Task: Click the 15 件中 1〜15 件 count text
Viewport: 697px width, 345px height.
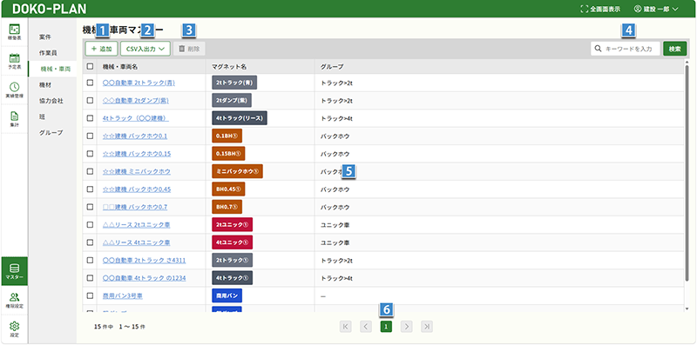Action: point(119,327)
